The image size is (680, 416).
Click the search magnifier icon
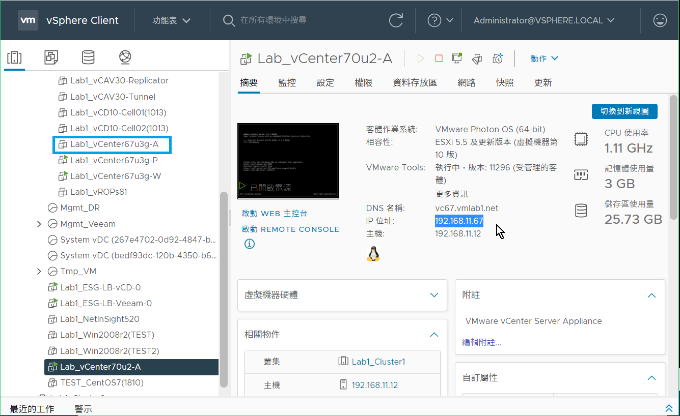tap(229, 20)
